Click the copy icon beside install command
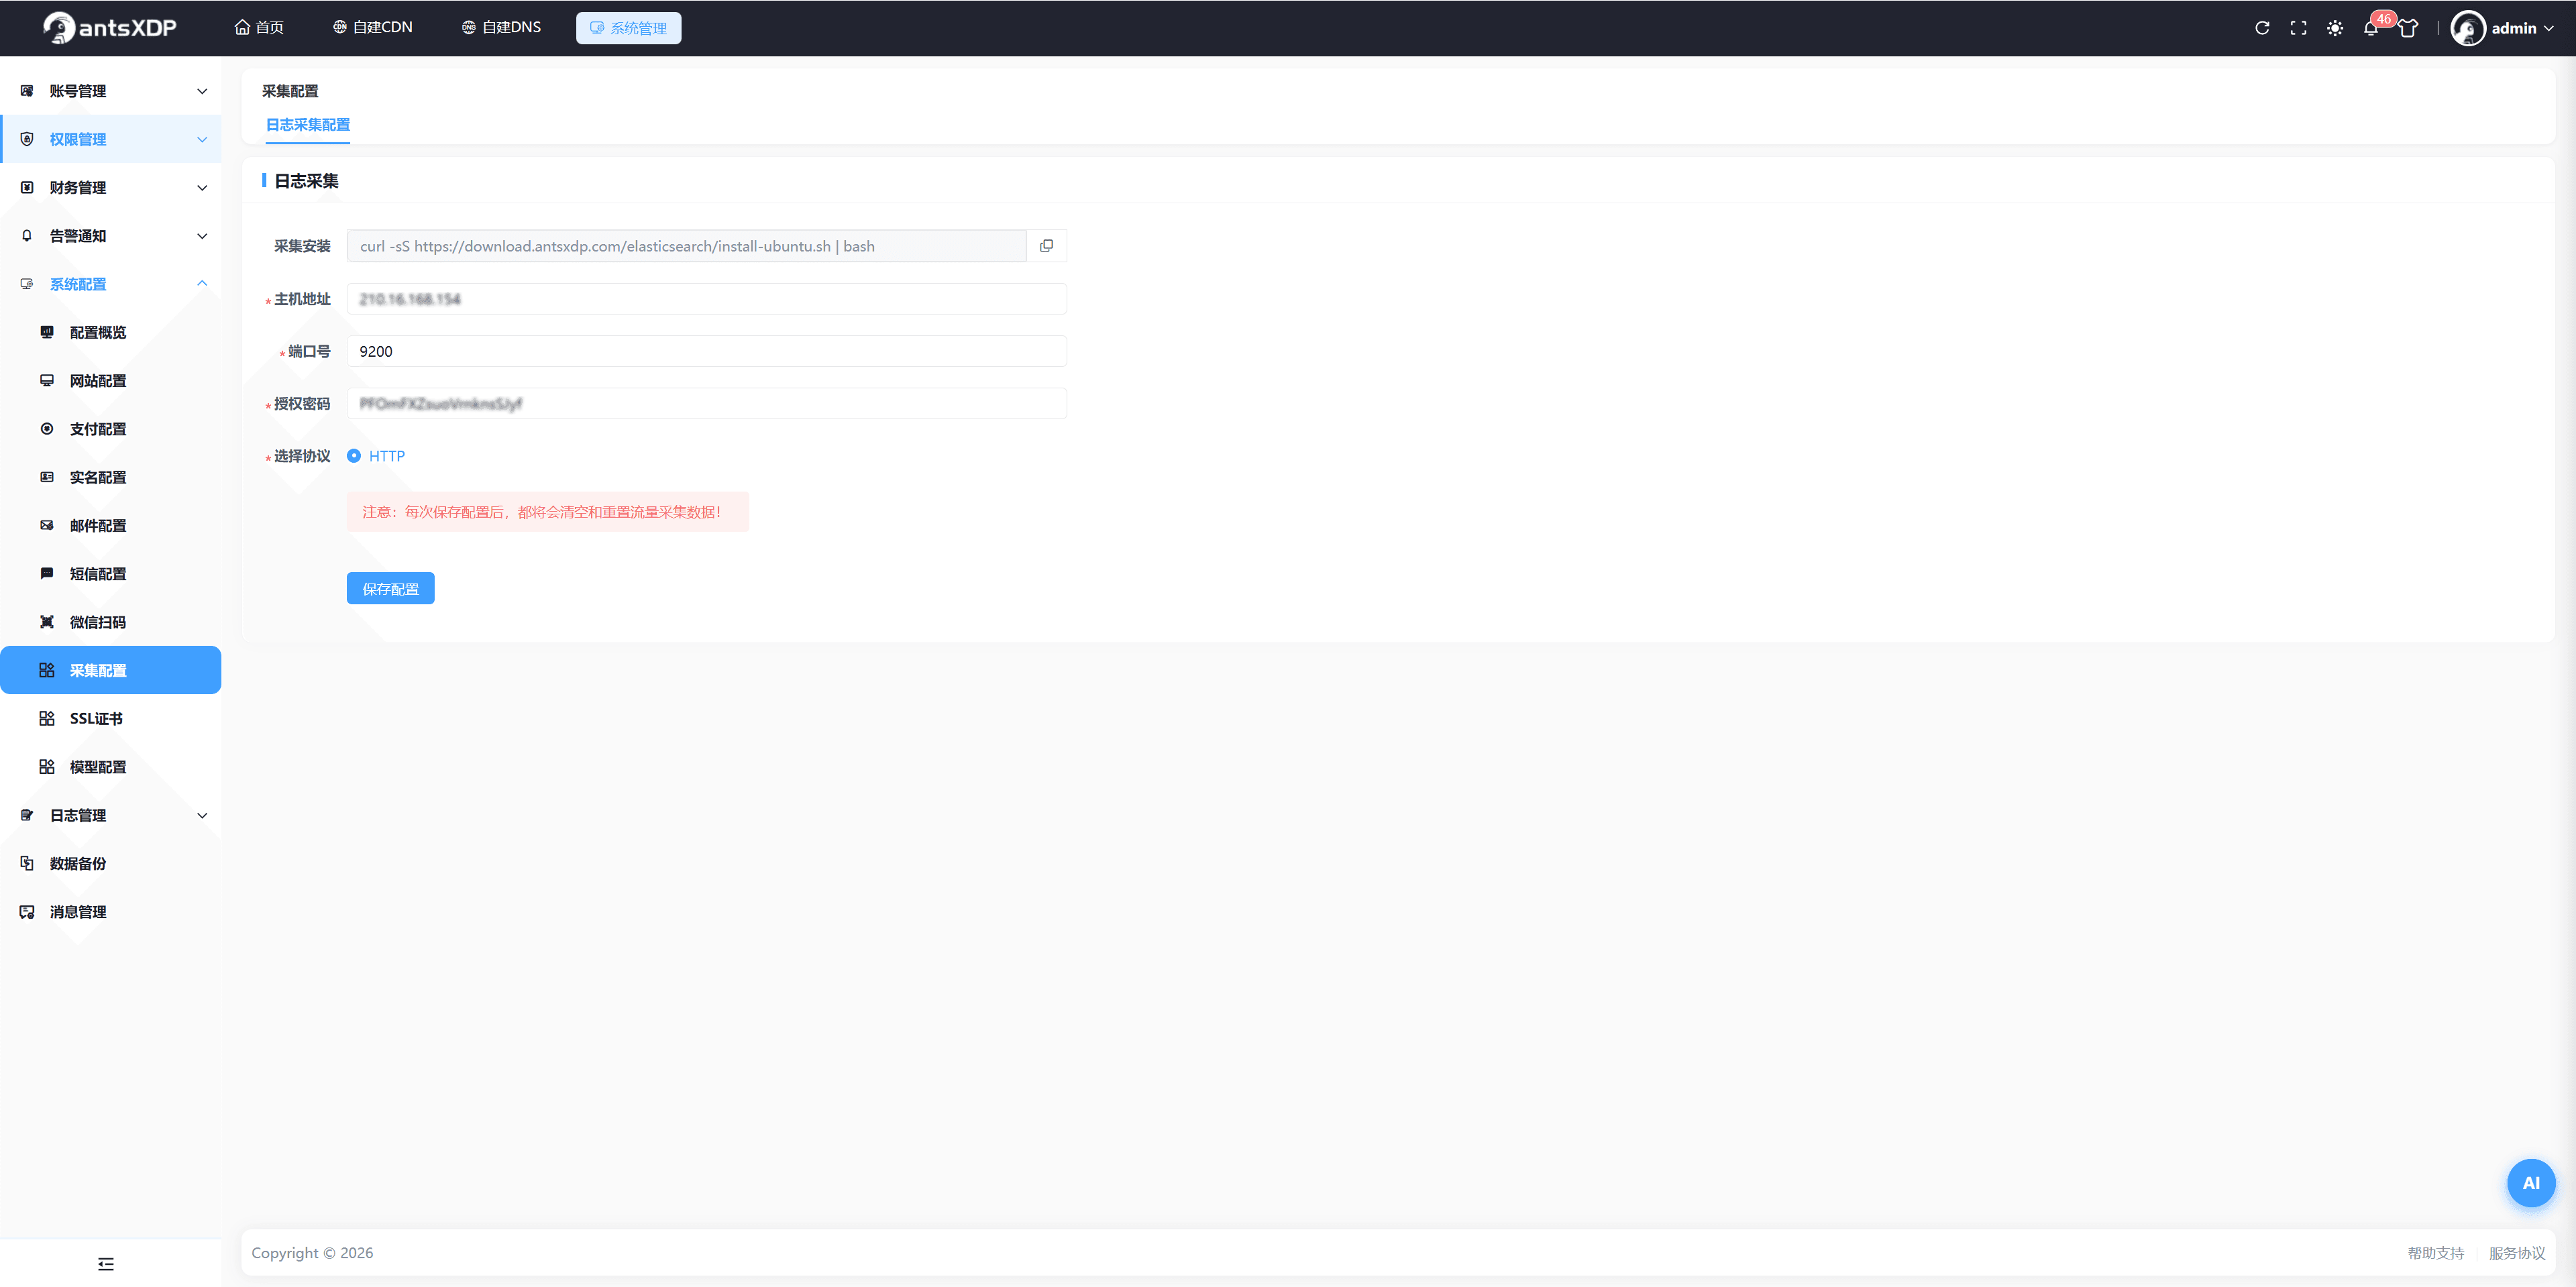2576x1287 pixels. tap(1046, 246)
